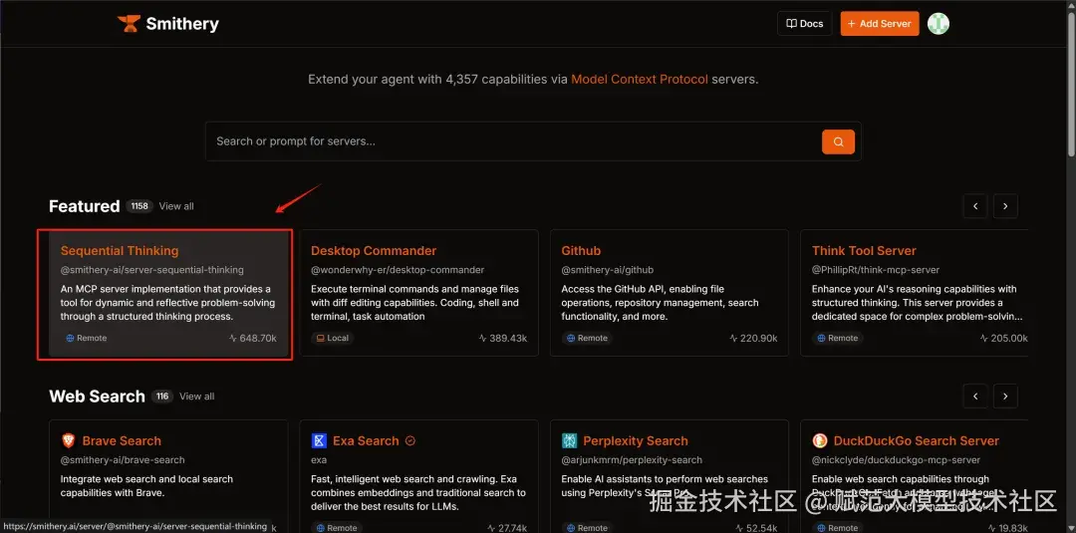Image resolution: width=1076 pixels, height=533 pixels.
Task: Go to previous Featured servers page
Action: tap(975, 206)
